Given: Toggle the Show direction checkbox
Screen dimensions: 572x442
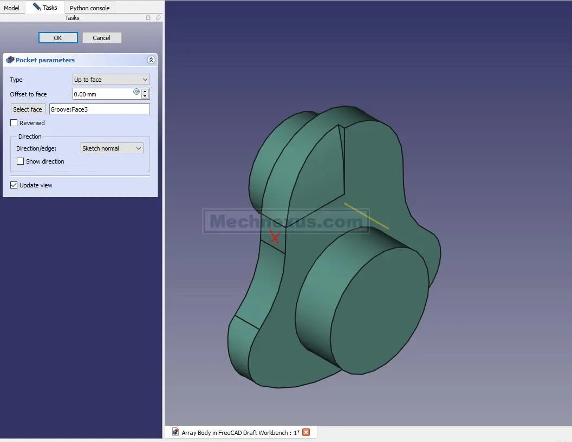Looking at the screenshot, I should pos(21,161).
